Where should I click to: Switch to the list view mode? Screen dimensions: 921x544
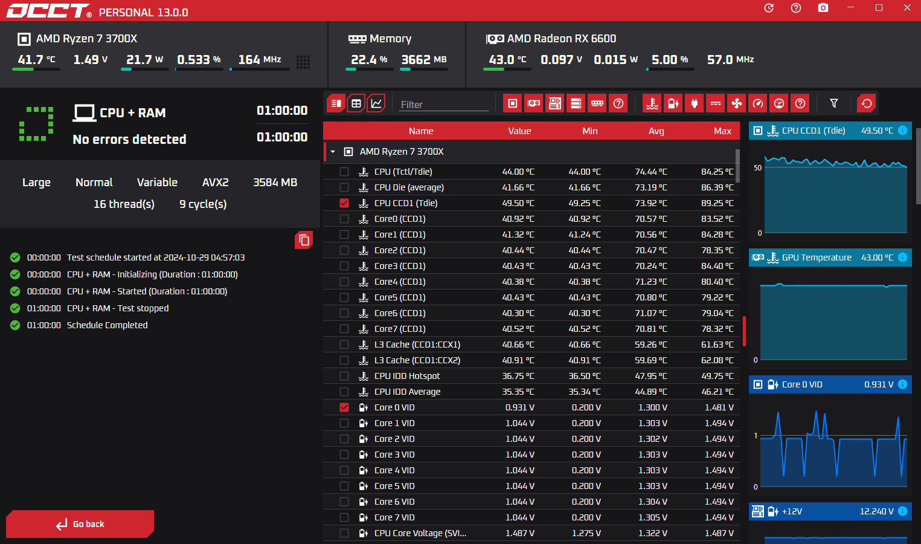(x=336, y=103)
